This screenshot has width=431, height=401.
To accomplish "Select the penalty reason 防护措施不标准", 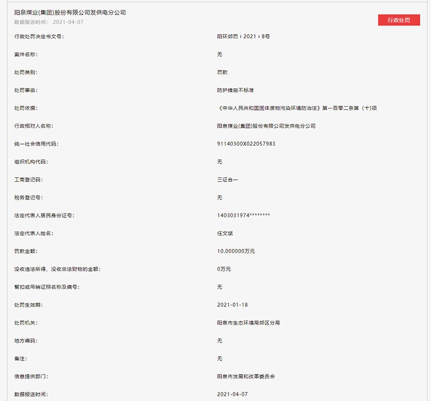I will 235,90.
